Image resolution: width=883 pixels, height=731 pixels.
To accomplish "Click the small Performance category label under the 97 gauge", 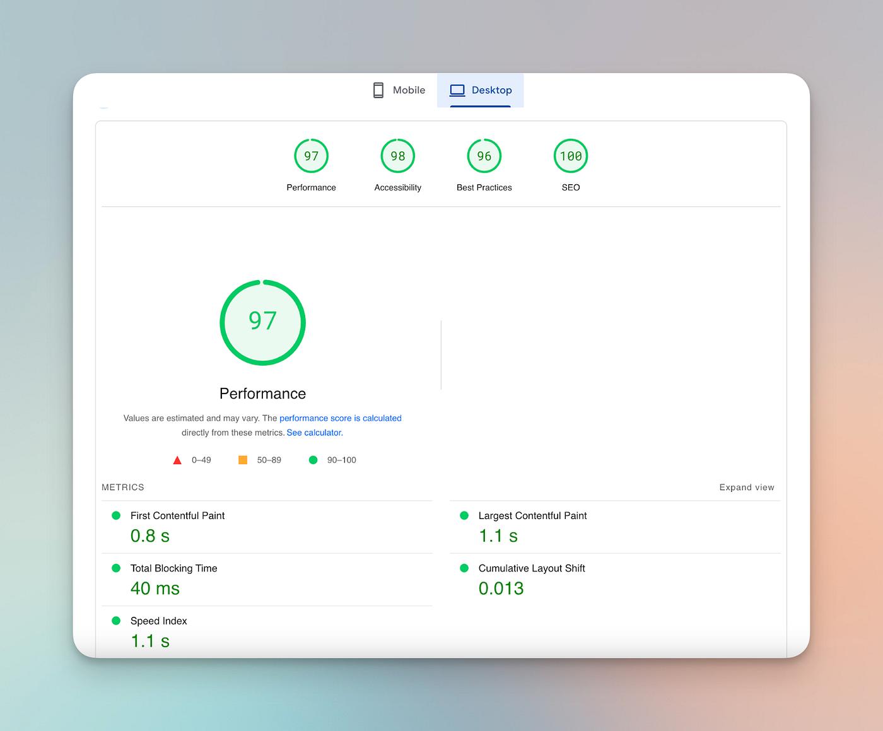I will 312,187.
